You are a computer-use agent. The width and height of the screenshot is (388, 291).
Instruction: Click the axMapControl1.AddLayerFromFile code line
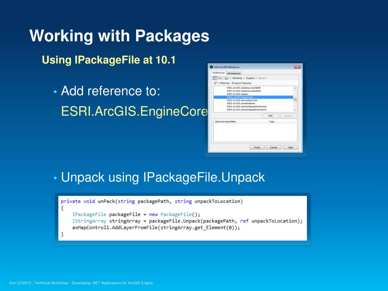tap(156, 228)
